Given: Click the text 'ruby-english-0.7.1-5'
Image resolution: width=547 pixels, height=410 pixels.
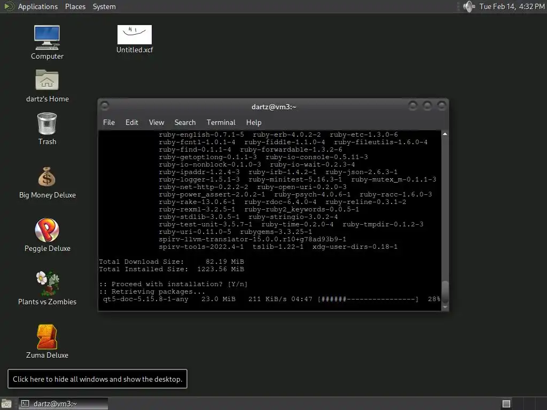Looking at the screenshot, I should point(201,135).
